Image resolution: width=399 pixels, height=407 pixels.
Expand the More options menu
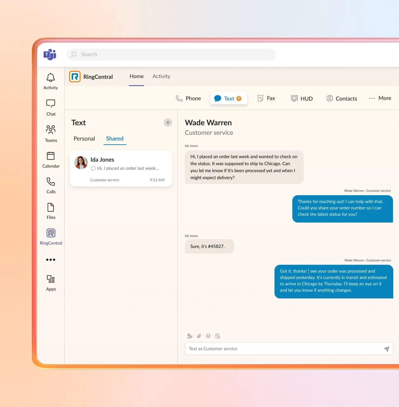(x=380, y=98)
